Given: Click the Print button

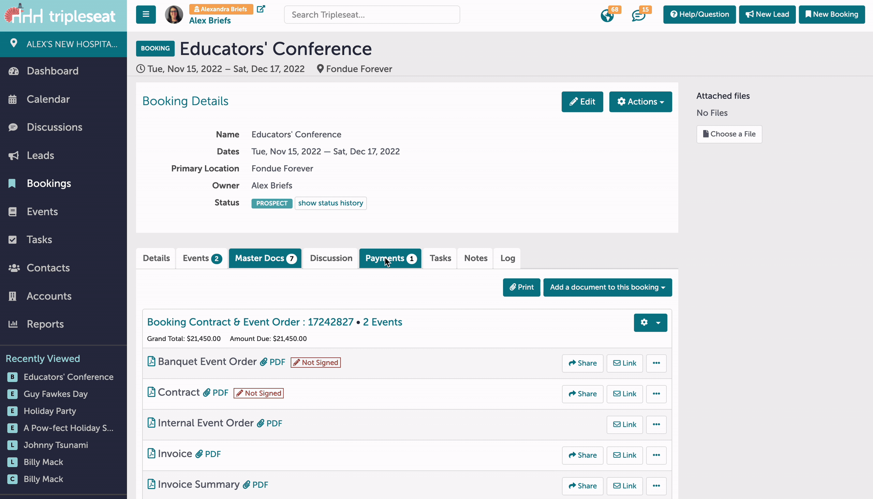Looking at the screenshot, I should pos(521,287).
